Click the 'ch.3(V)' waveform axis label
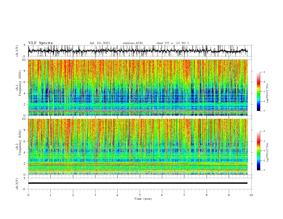Screen dimensions: 283x219 tap(17, 184)
